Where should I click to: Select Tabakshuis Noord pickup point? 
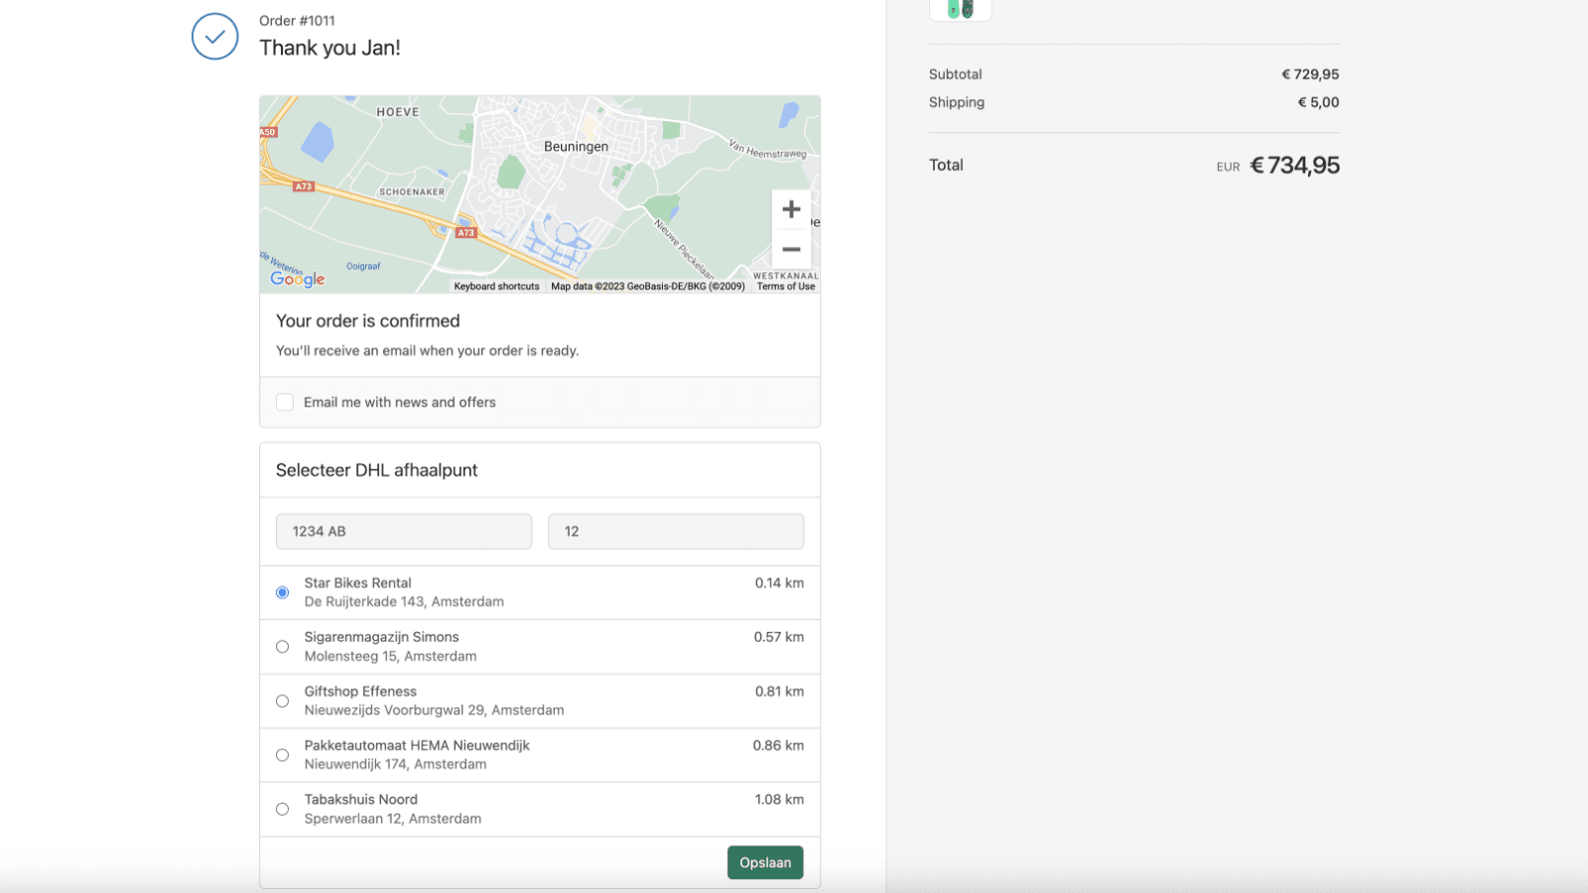[x=283, y=810]
